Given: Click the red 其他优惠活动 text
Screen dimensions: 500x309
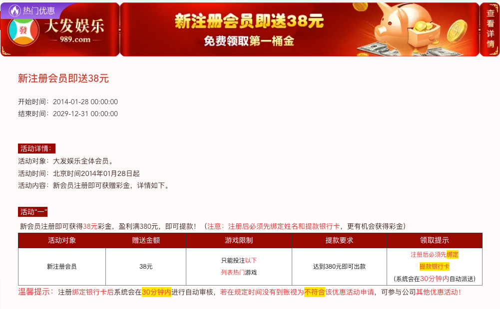Looking at the screenshot, I should click(x=438, y=293).
